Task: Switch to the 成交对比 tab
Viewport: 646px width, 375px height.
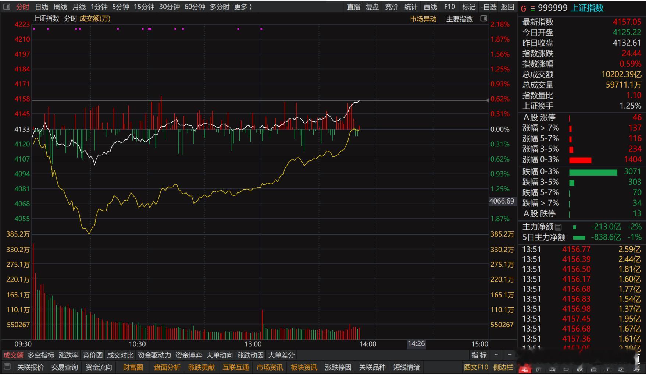Action: coord(120,355)
